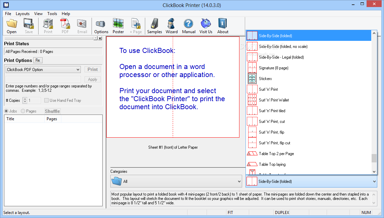
Task: Click the ClickBook app icon in title bar
Action: coord(6,5)
